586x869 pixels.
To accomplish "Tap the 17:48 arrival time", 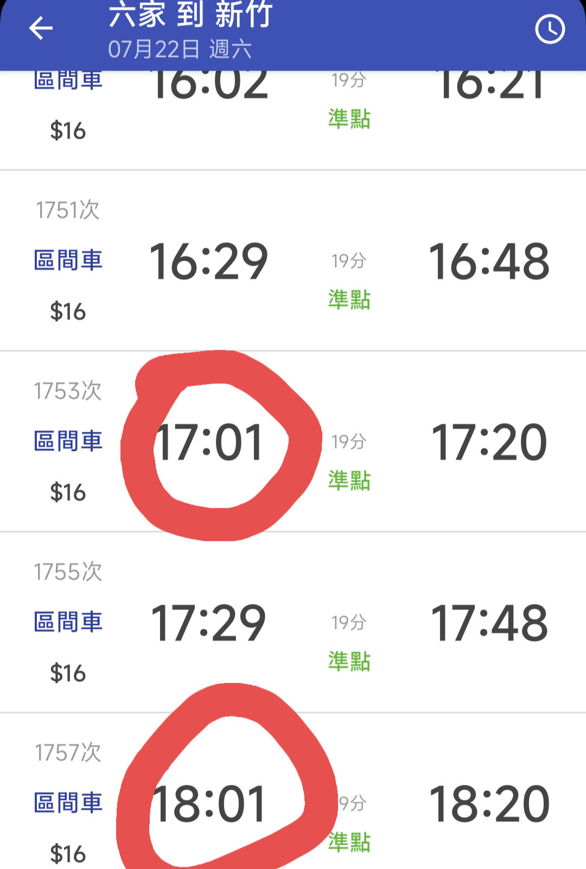I will click(489, 623).
